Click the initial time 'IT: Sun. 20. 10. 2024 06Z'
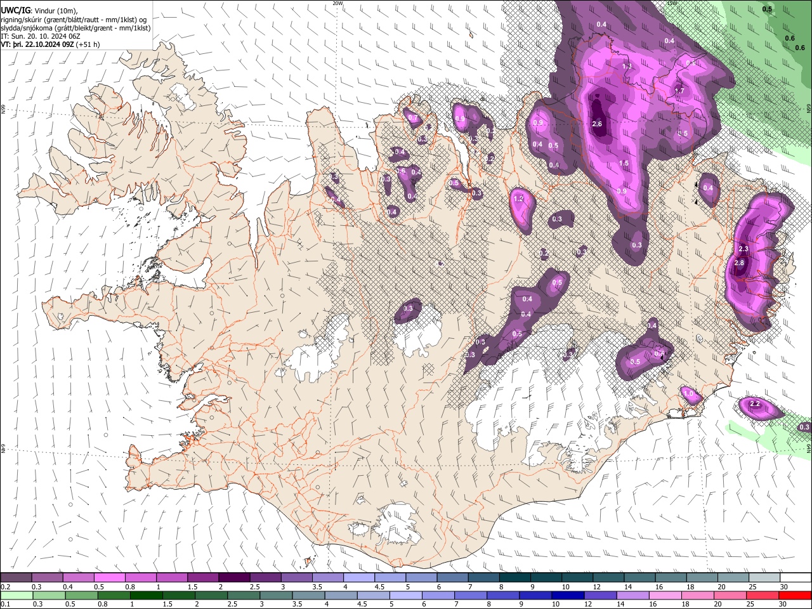This screenshot has width=812, height=609. (40, 36)
